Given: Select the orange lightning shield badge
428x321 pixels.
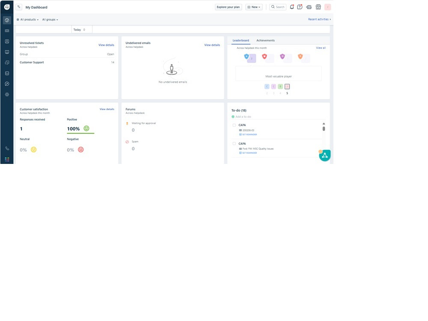Looking at the screenshot, I should (x=300, y=56).
